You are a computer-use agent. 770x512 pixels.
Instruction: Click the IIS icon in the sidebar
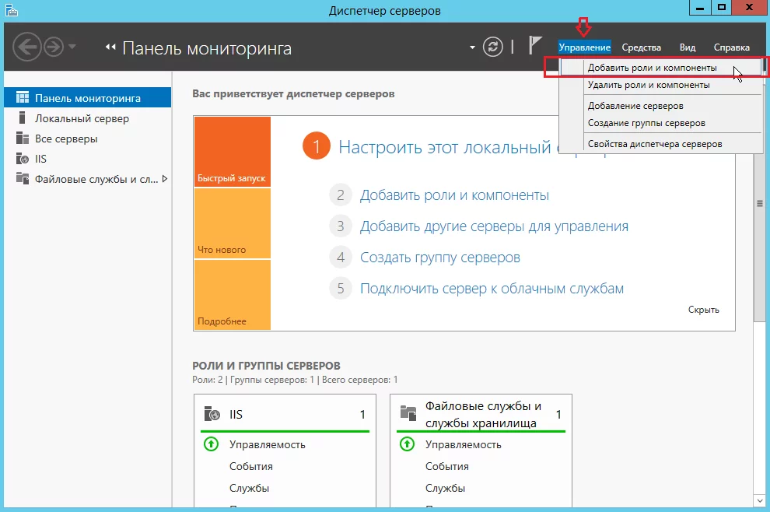22,159
